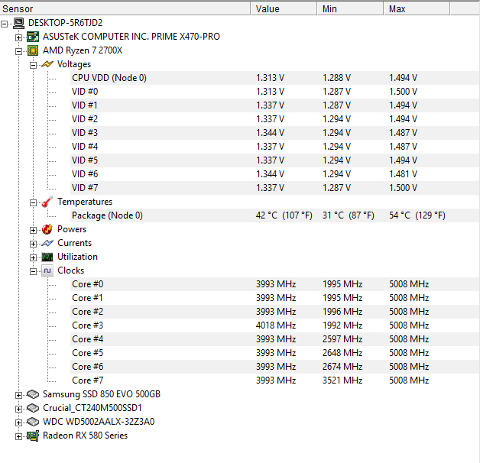
Task: Select the VID #3 voltage row
Action: (x=275, y=133)
